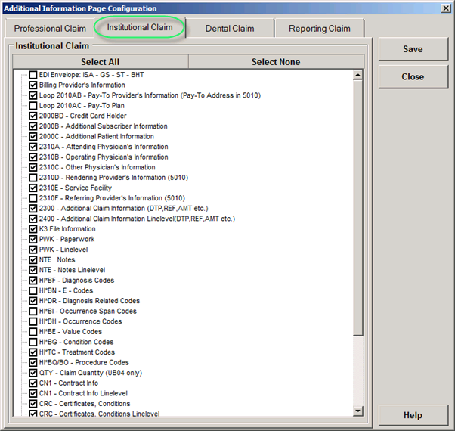Screen dimensions: 455x431
Task: Open the Dental Claim tab
Action: coord(230,29)
